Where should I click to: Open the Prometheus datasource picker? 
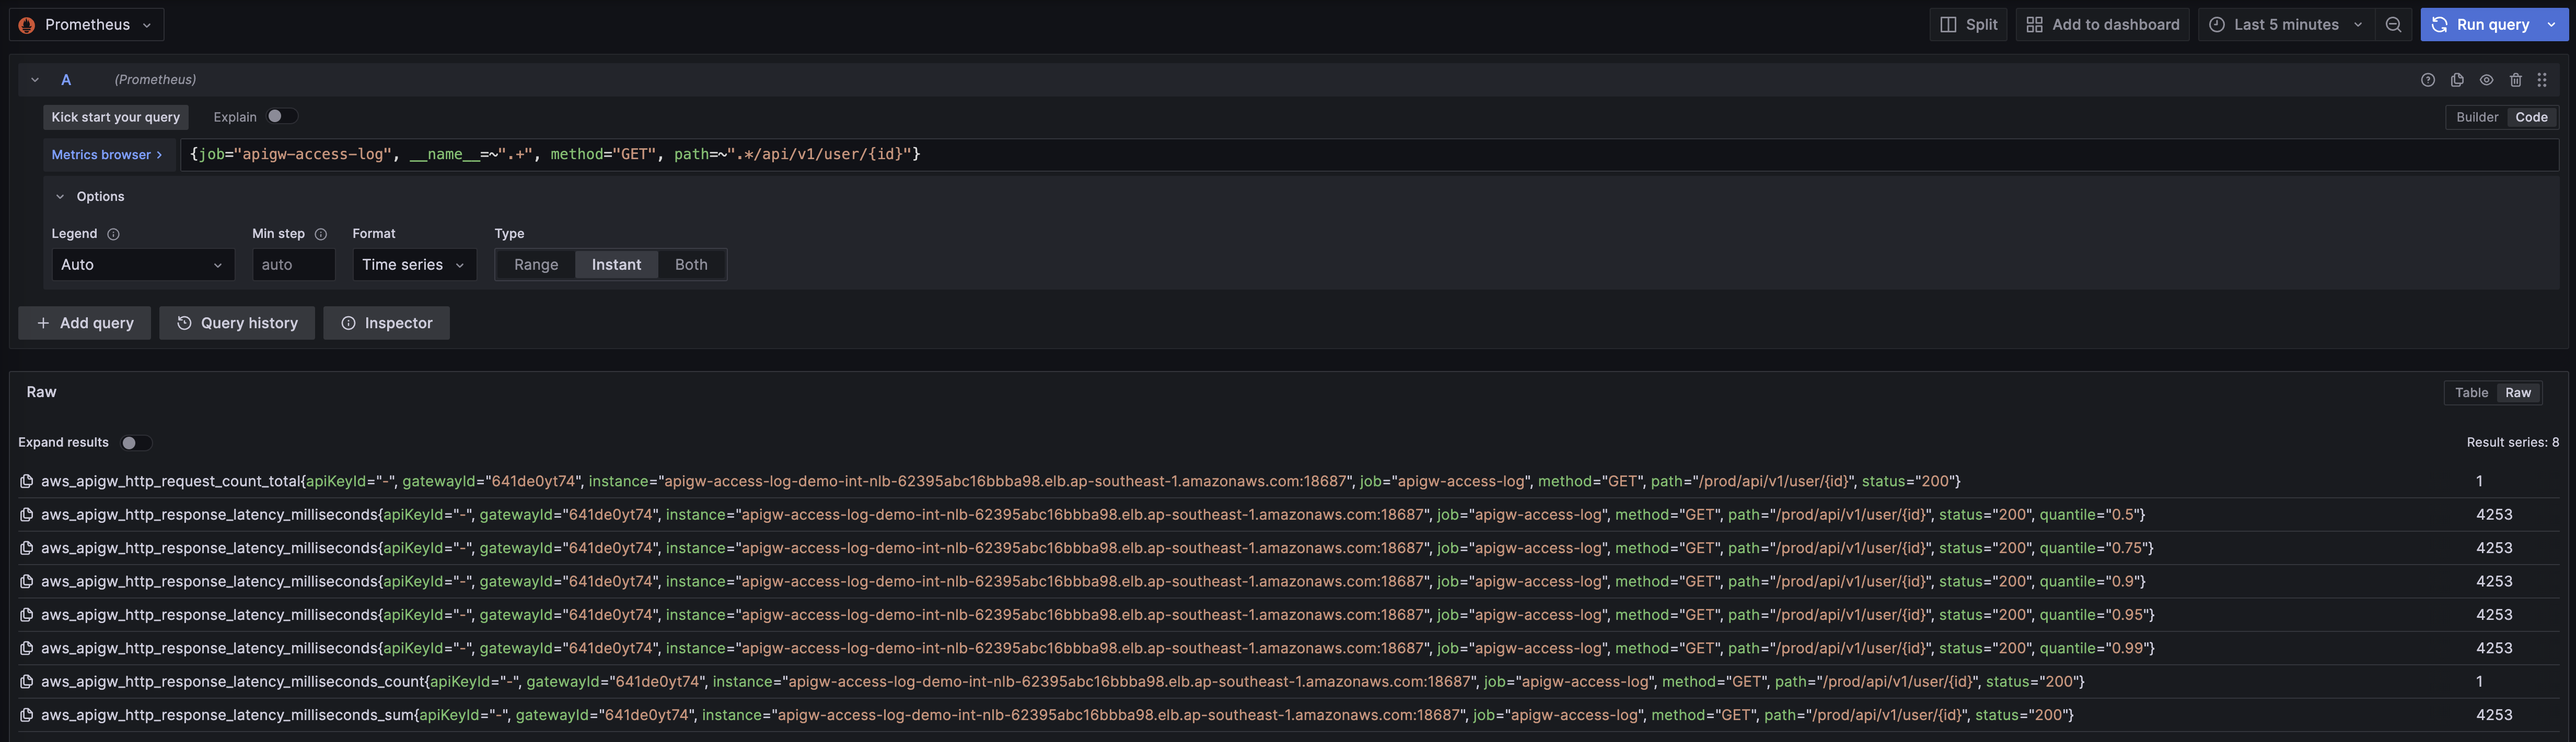coord(86,24)
